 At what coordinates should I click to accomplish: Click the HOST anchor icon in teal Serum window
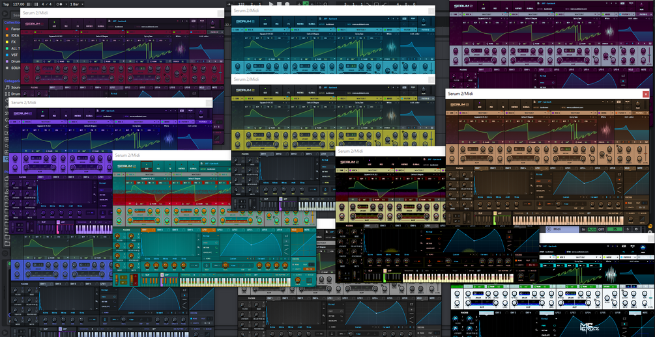pos(207,265)
